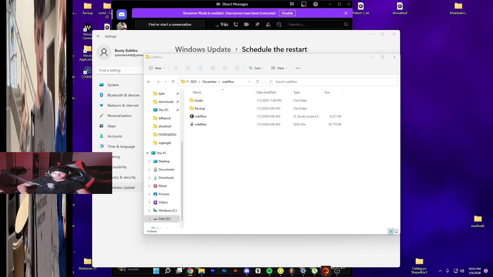This screenshot has height=277, width=493.
Task: Expand the Documents tree node
Action: point(149,169)
